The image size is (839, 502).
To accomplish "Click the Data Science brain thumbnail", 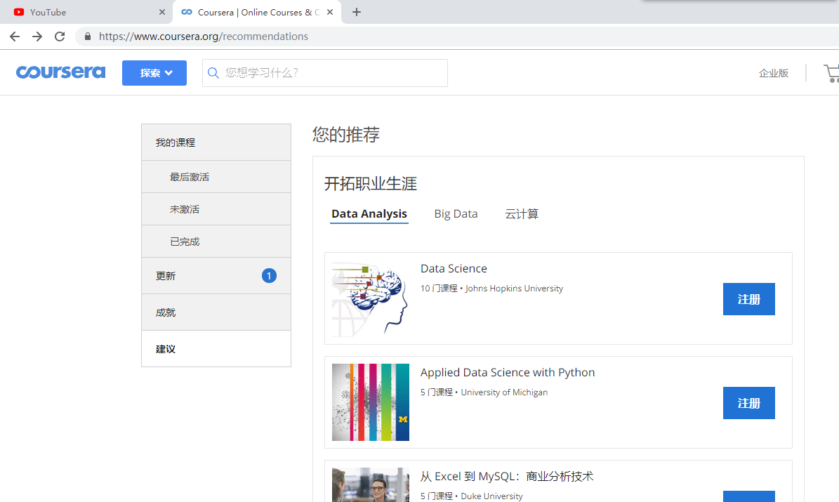I will pos(370,298).
